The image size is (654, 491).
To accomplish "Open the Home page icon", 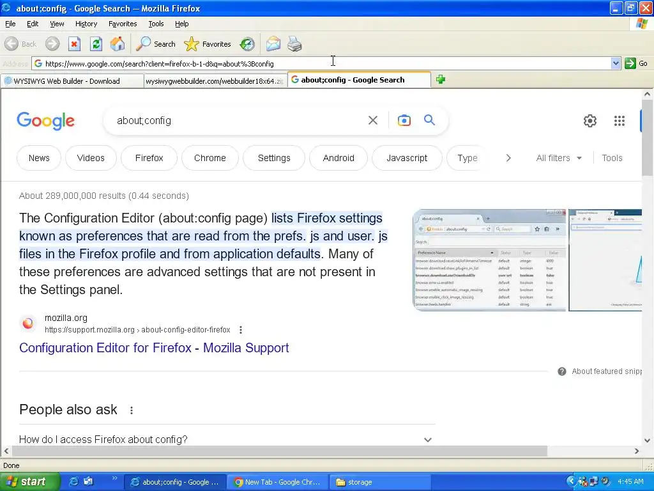I will (118, 44).
